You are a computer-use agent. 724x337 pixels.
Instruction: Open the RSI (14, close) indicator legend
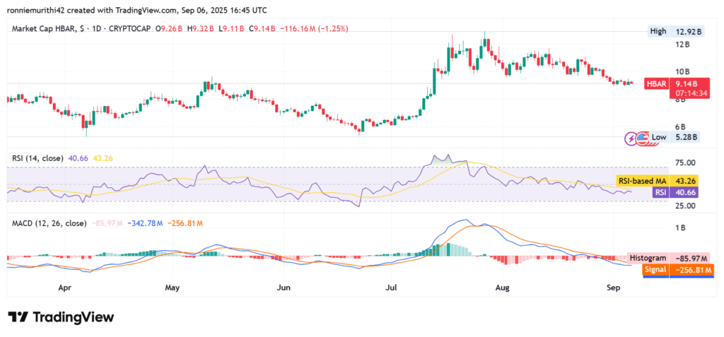click(x=38, y=158)
